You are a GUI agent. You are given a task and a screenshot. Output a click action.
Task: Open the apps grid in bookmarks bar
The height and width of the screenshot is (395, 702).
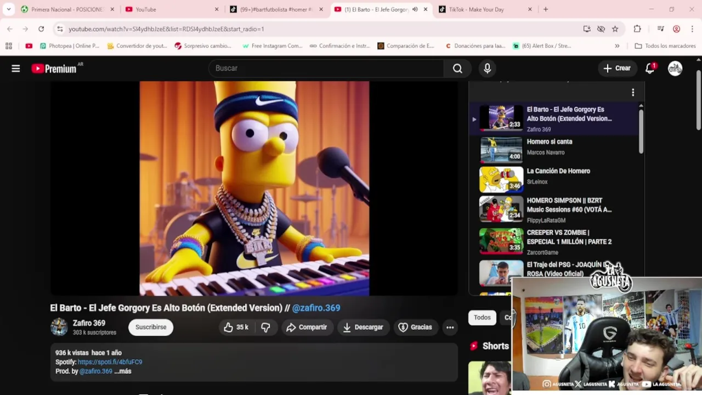[x=9, y=46]
